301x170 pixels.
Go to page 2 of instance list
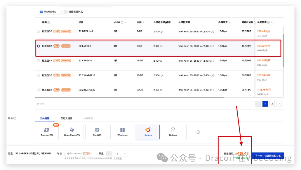tap(272, 104)
